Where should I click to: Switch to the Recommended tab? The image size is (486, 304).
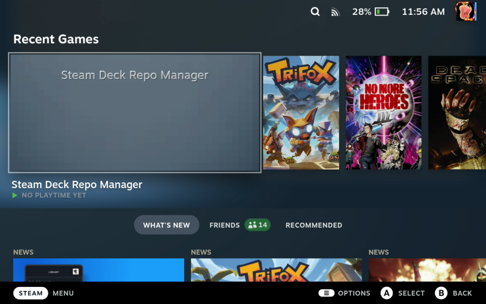pos(314,225)
